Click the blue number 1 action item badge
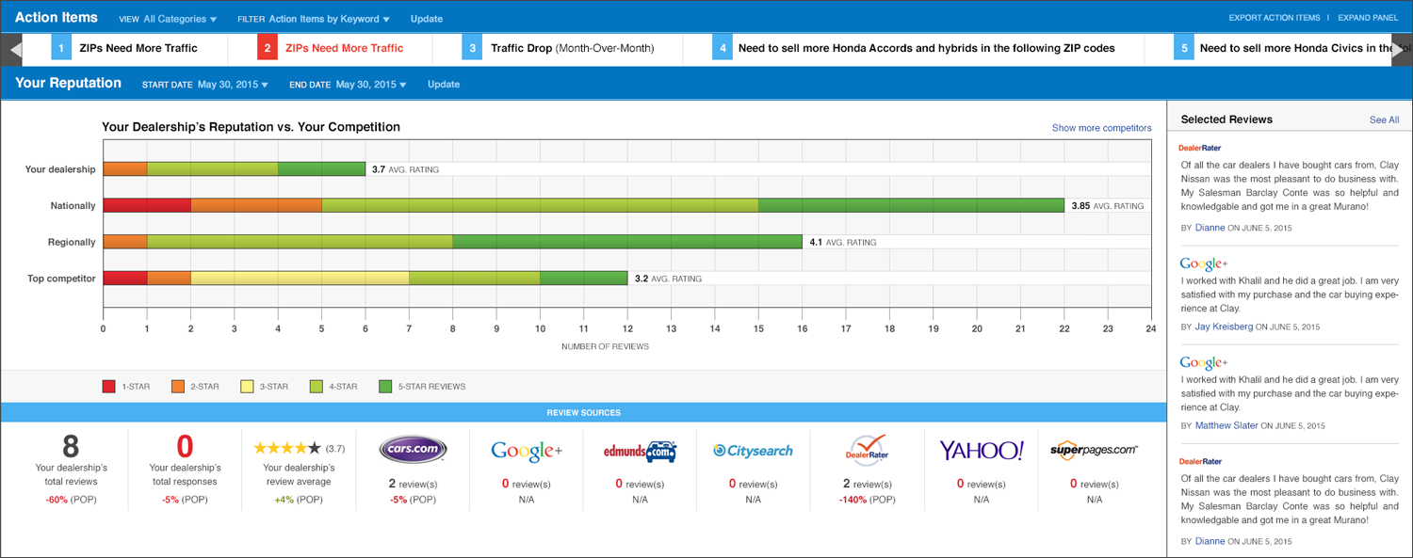Viewport: 1413px width, 558px height. click(61, 48)
